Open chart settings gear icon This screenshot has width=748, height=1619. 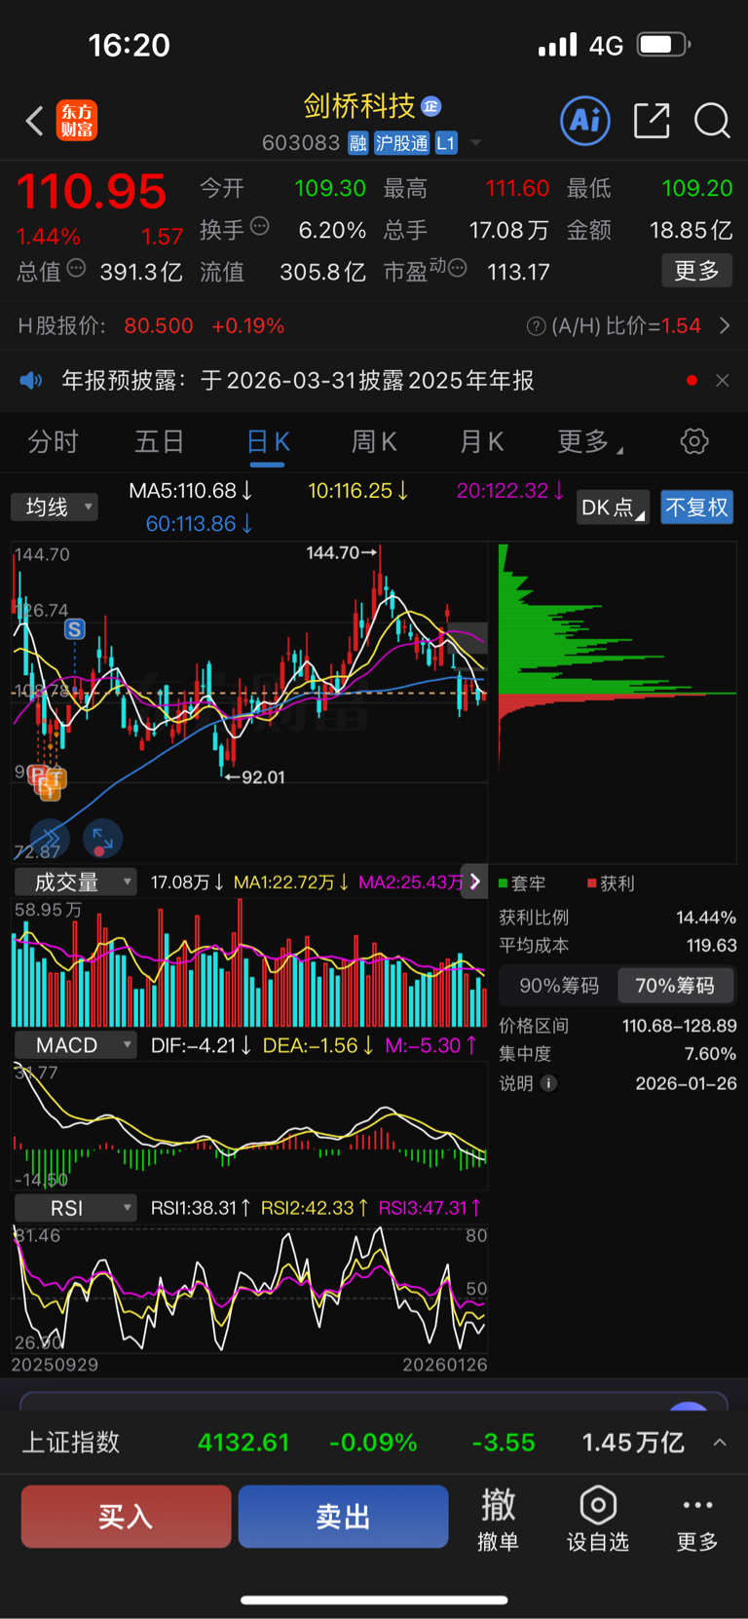(694, 441)
